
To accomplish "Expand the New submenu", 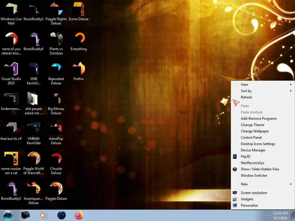I will 263,184.
